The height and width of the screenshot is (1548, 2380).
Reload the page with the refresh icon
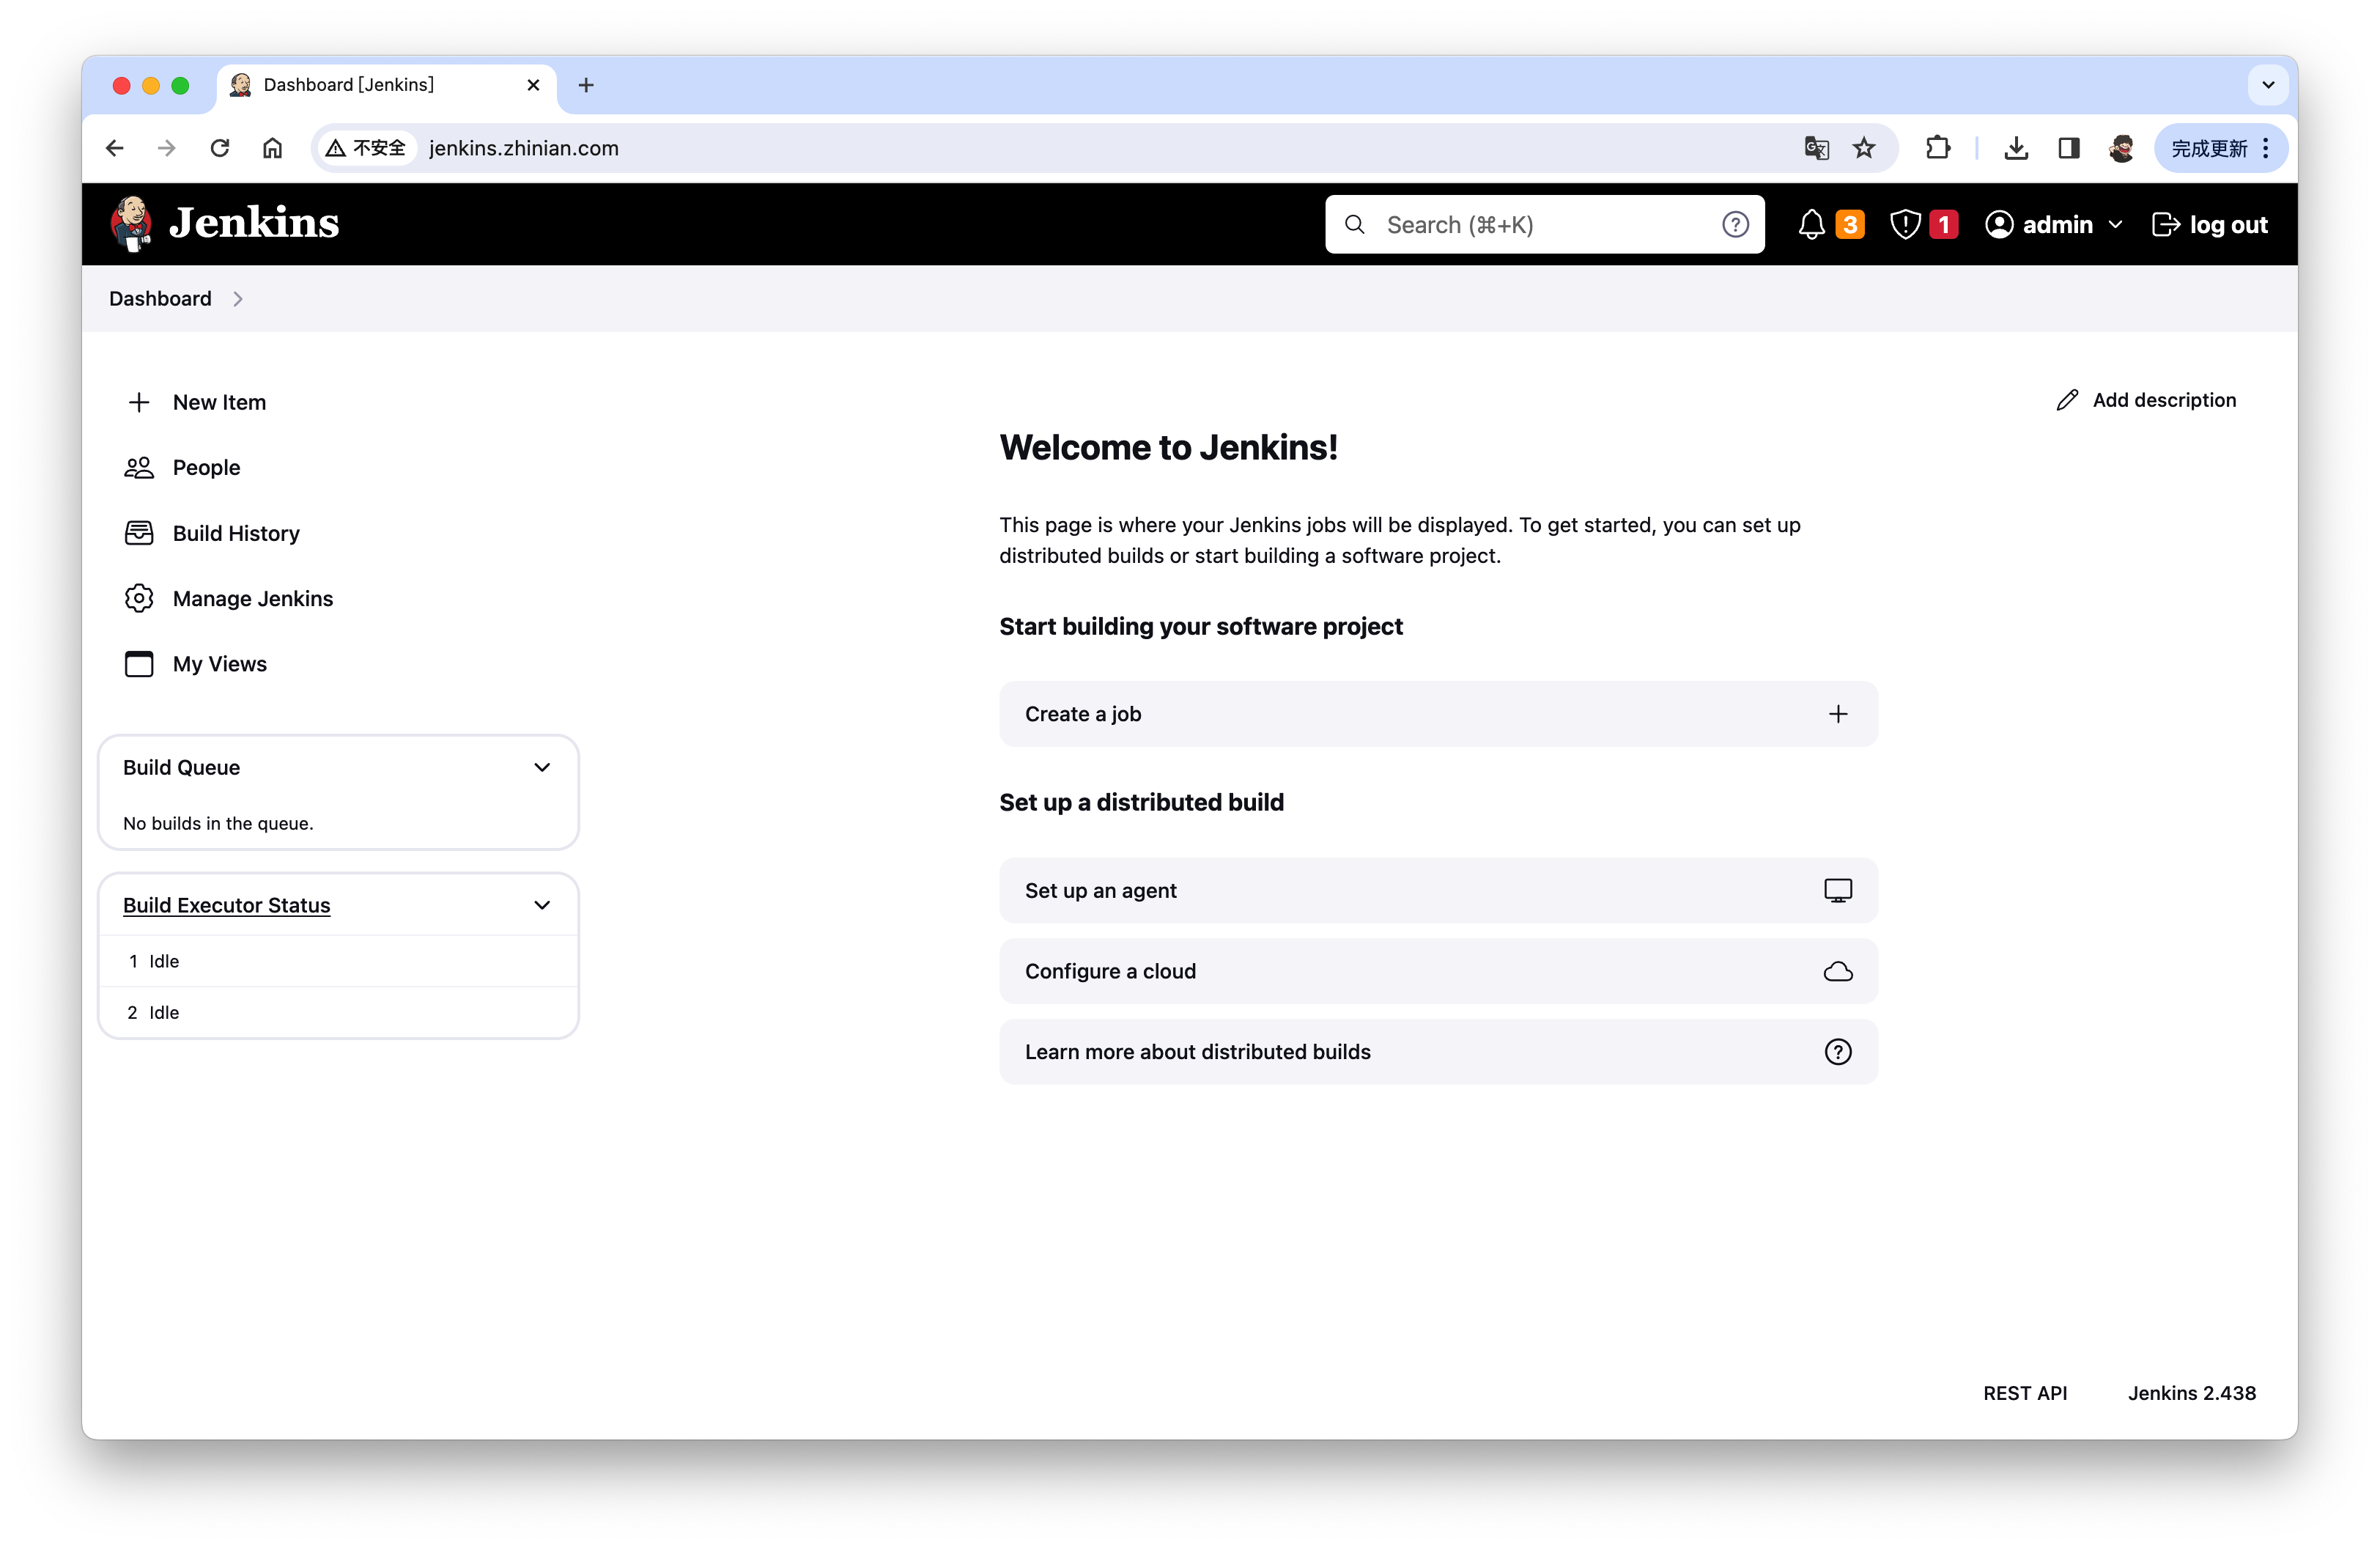220,148
